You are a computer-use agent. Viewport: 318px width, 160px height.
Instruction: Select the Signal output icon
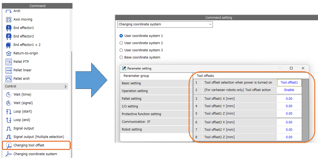[x=9, y=129]
